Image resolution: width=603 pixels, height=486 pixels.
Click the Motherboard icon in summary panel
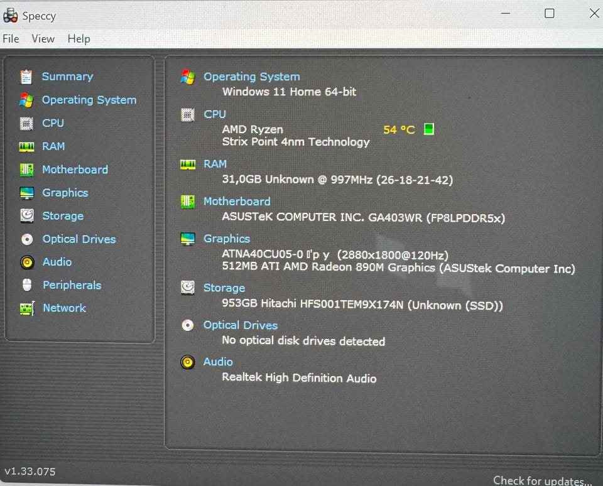click(188, 202)
